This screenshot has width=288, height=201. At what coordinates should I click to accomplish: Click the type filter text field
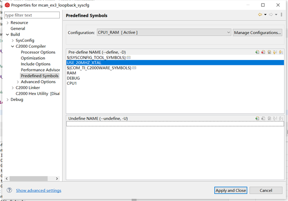click(x=32, y=15)
